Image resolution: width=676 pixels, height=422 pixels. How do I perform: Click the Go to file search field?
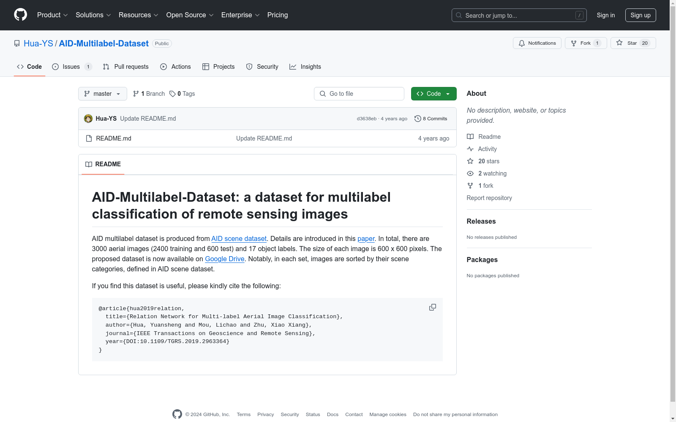(359, 94)
